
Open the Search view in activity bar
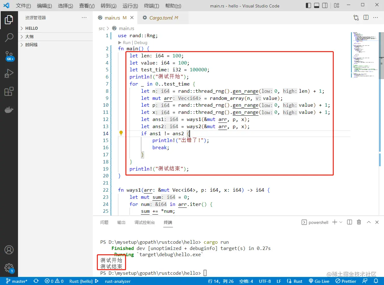point(9,38)
